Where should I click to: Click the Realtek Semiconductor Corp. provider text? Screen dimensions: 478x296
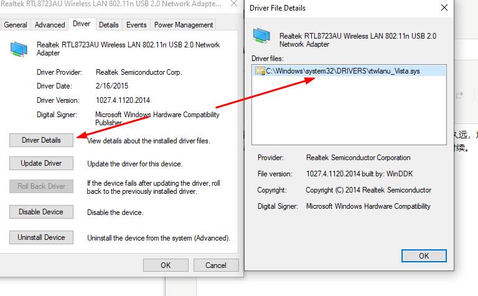tap(139, 72)
